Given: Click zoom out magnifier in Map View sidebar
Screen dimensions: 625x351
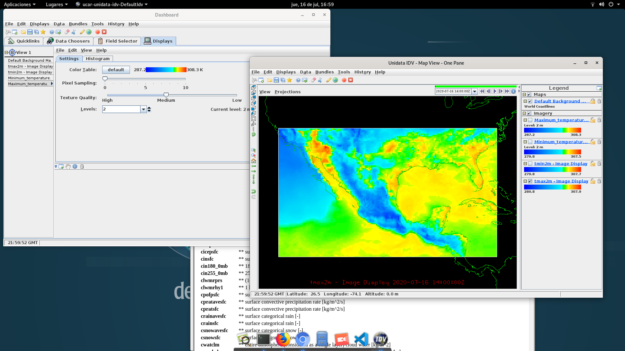Looking at the screenshot, I should click(x=254, y=156).
